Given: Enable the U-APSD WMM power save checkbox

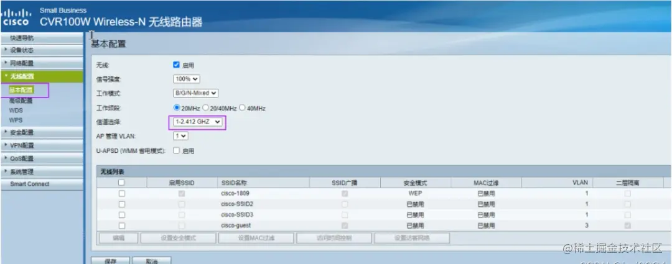Looking at the screenshot, I should coord(176,150).
